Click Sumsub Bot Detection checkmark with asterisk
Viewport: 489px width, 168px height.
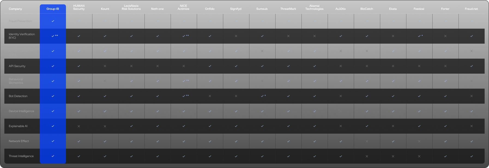click(x=262, y=96)
